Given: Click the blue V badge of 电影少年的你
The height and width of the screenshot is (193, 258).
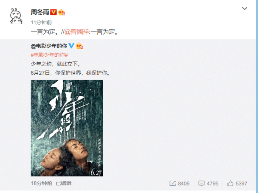Looking at the screenshot, I should point(71,46).
